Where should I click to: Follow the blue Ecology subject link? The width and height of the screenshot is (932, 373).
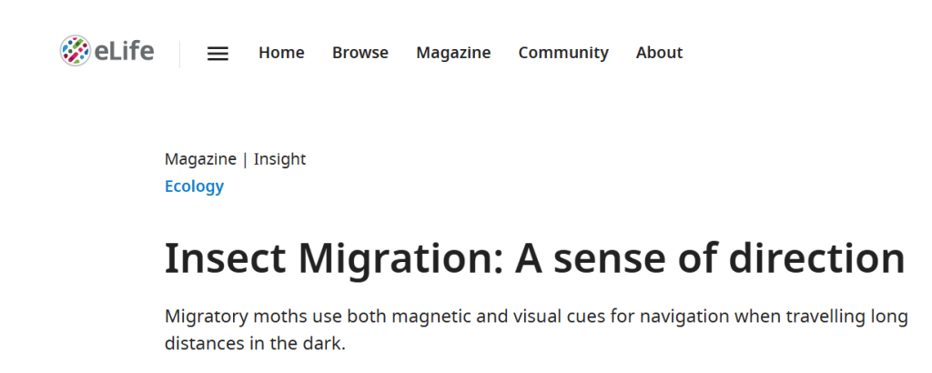(194, 186)
